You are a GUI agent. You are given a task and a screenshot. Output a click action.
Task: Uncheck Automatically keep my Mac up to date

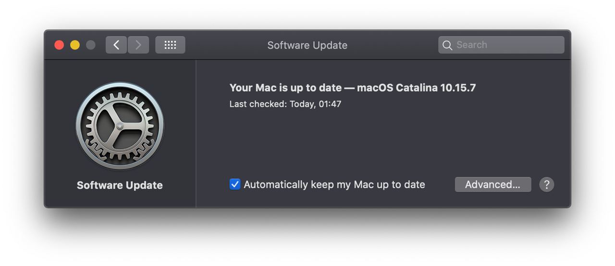[235, 185]
